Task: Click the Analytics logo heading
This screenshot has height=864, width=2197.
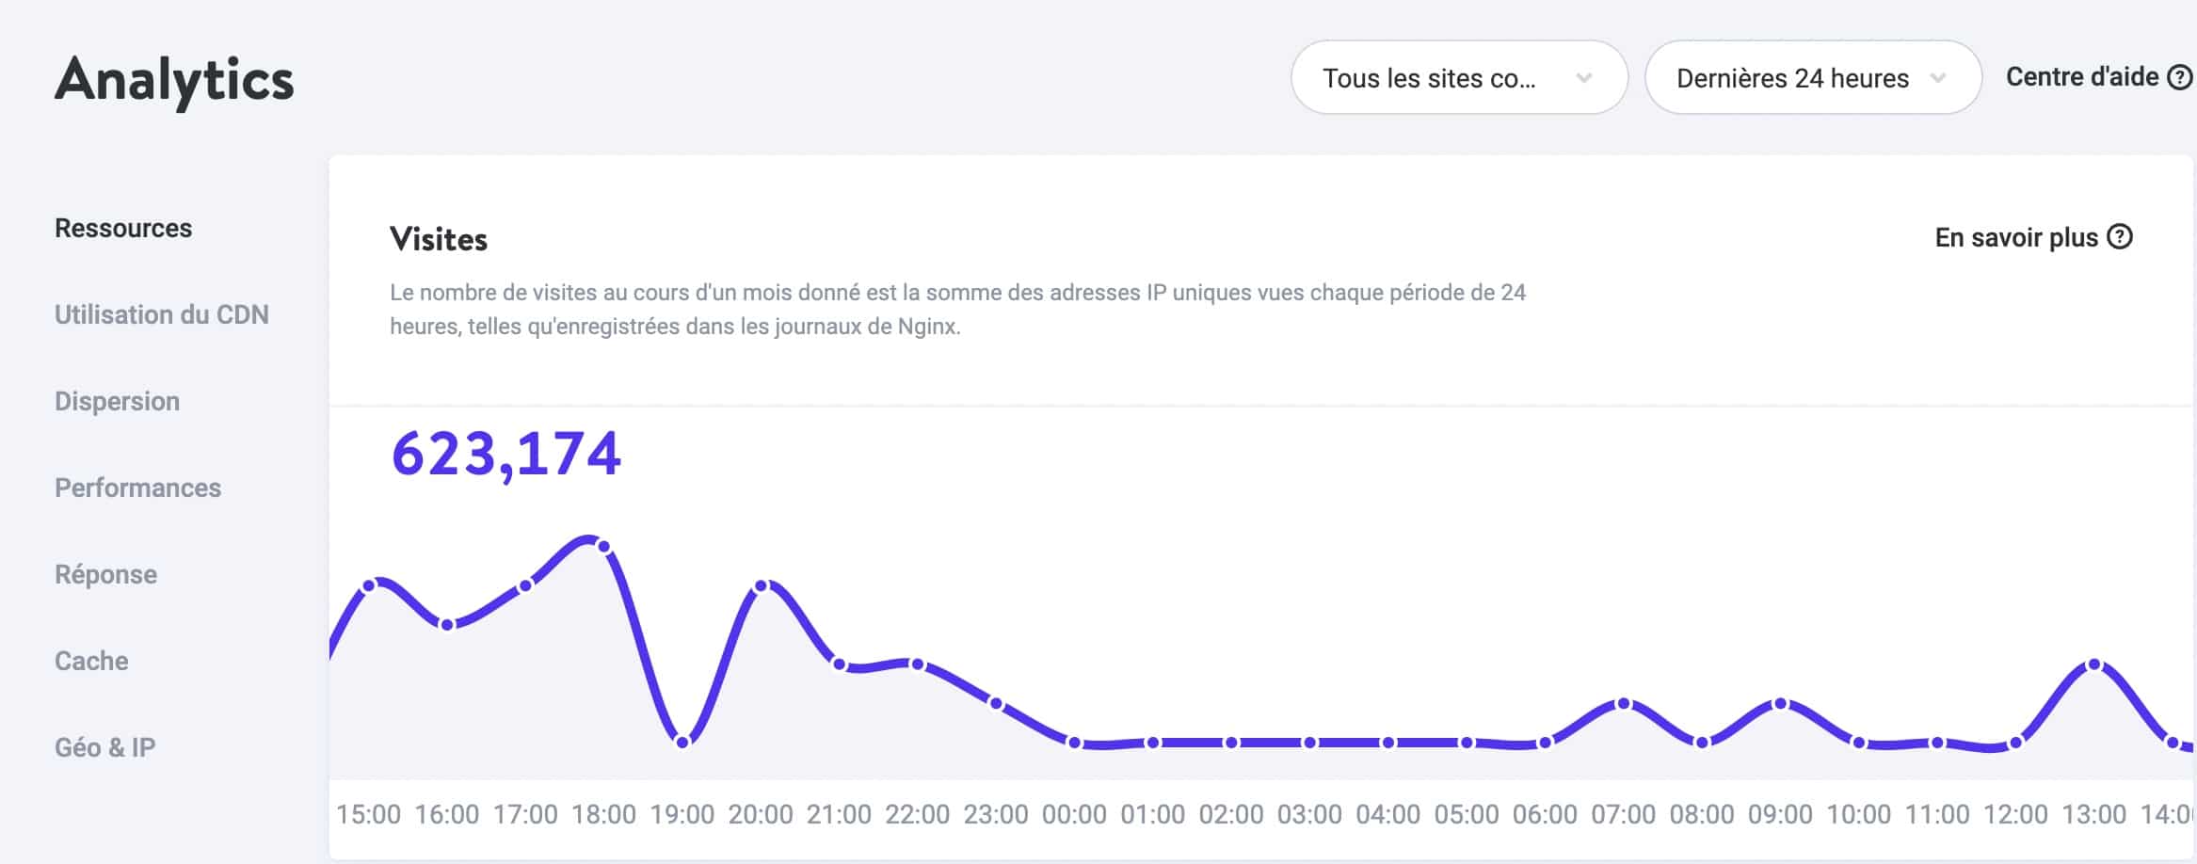Action: click(x=173, y=82)
